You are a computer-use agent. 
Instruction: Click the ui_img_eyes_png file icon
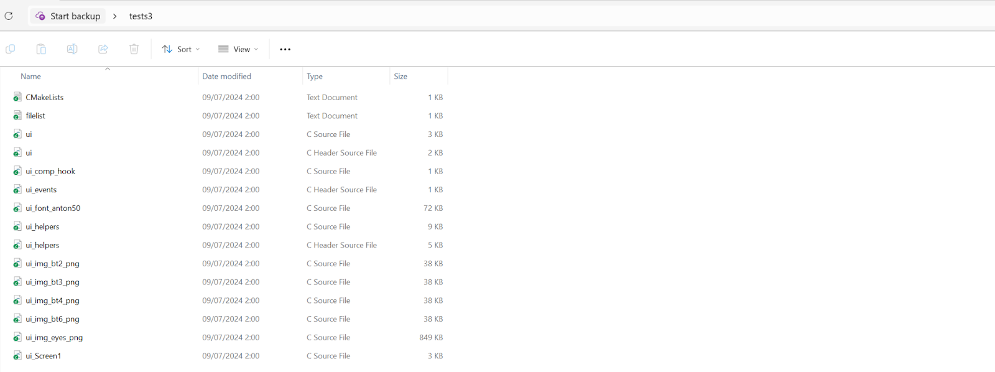pos(17,337)
